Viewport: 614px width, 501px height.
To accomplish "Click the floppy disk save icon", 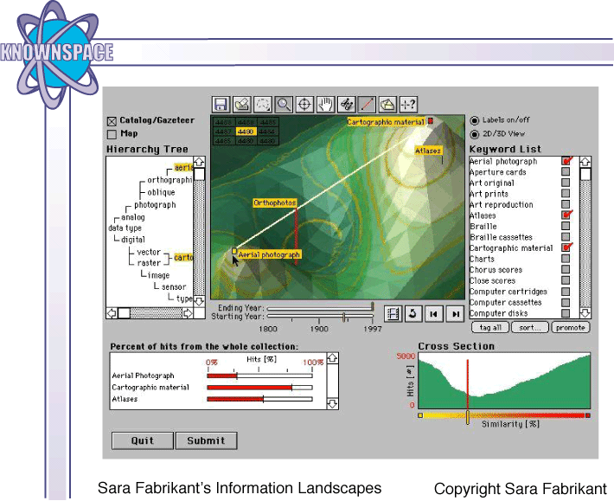I will [221, 104].
